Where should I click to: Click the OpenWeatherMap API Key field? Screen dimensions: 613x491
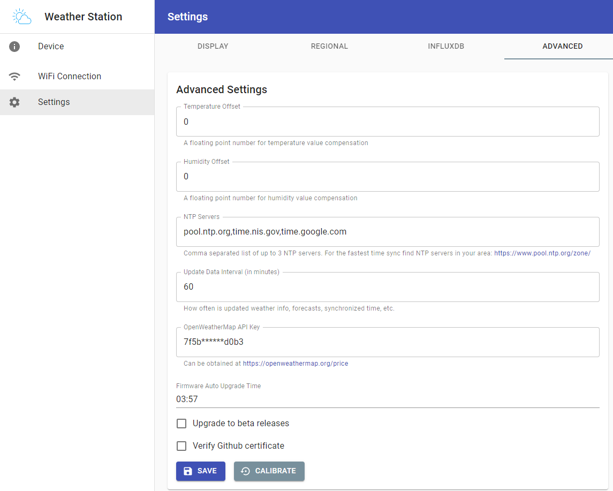pos(388,342)
